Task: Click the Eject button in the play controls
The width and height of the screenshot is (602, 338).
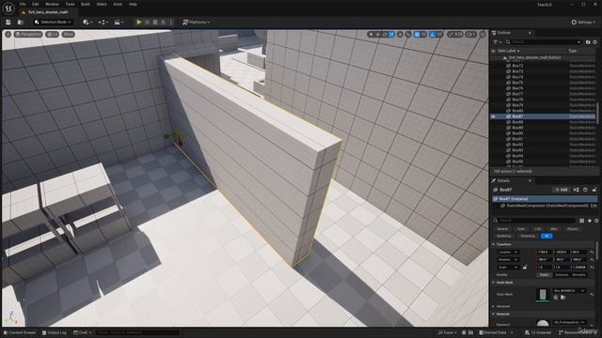Action: click(x=163, y=23)
